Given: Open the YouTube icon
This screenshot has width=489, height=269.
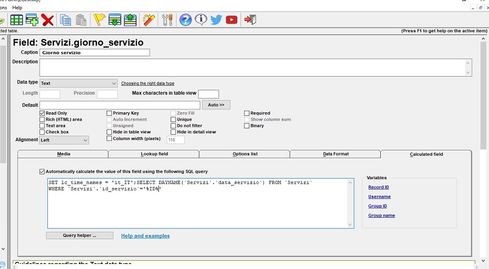Looking at the screenshot, I should [x=231, y=20].
